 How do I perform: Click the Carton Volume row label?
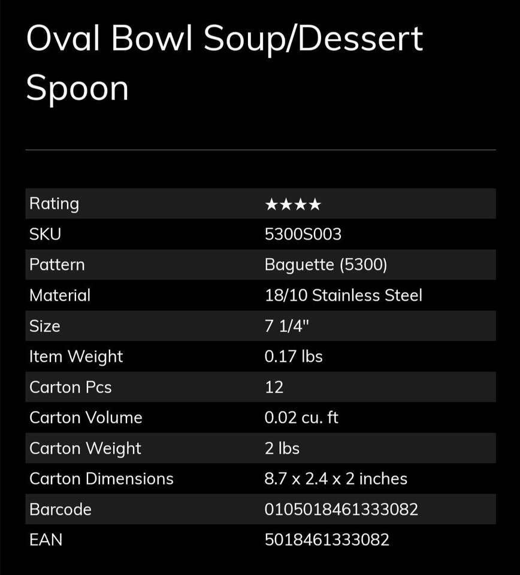[x=86, y=417]
